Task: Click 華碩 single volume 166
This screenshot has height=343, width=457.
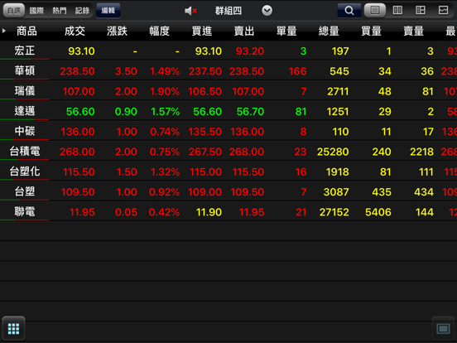Action: [x=297, y=71]
